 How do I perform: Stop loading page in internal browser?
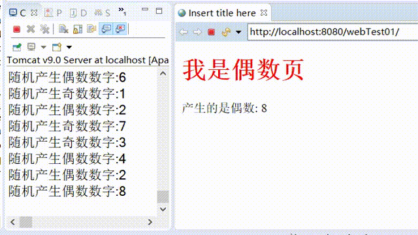click(x=211, y=32)
